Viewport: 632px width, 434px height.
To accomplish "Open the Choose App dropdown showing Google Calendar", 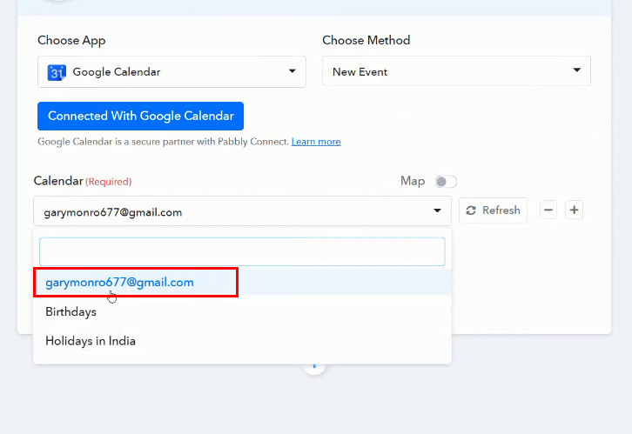I will [171, 71].
